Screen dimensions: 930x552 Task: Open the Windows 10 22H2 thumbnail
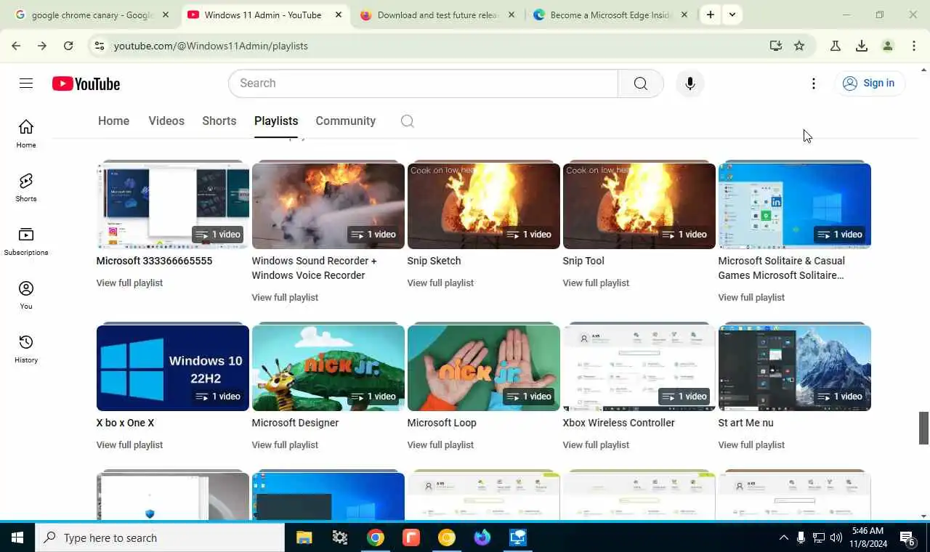tap(173, 368)
